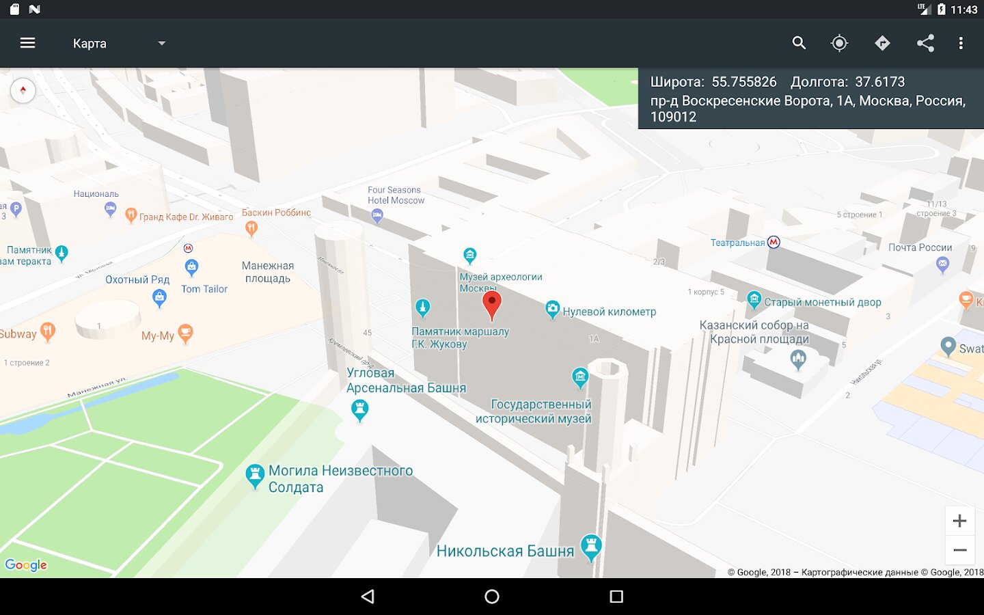This screenshot has width=984, height=615.
Task: Share the current location
Action: click(x=925, y=43)
